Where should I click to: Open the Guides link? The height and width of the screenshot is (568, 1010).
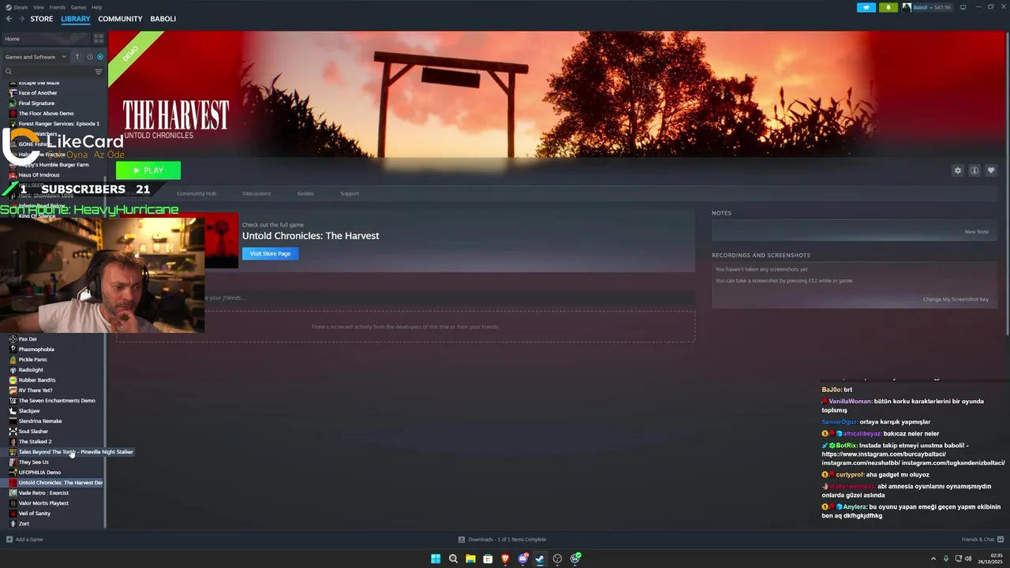click(x=305, y=193)
